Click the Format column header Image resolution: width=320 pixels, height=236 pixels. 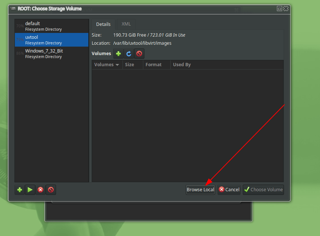click(153, 65)
